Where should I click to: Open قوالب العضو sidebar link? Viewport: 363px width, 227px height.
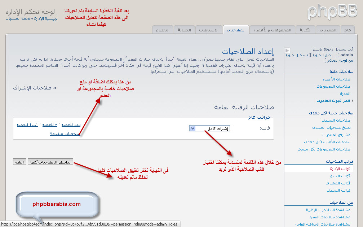[x=340, y=176]
